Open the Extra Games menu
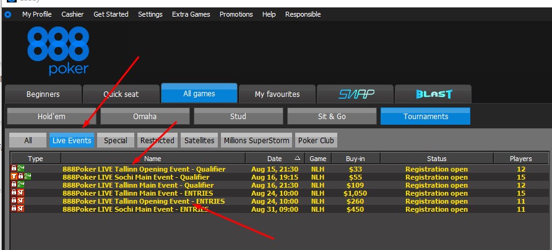Viewport: 552px width, 250px height. pos(191,14)
